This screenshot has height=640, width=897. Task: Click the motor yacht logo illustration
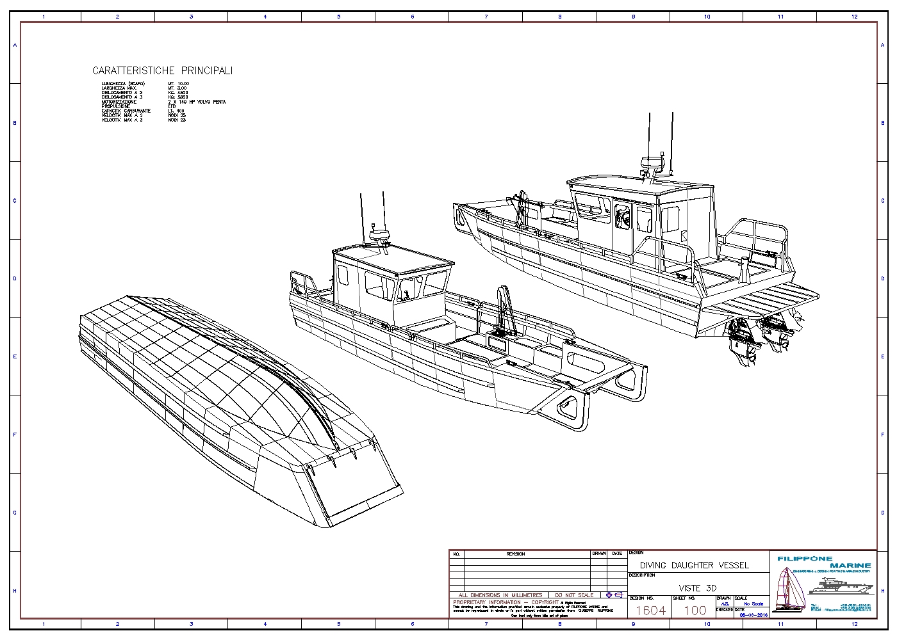point(843,586)
